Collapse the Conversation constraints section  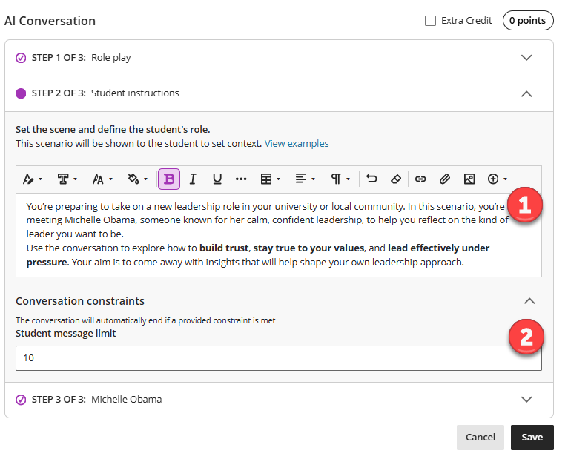tap(529, 301)
